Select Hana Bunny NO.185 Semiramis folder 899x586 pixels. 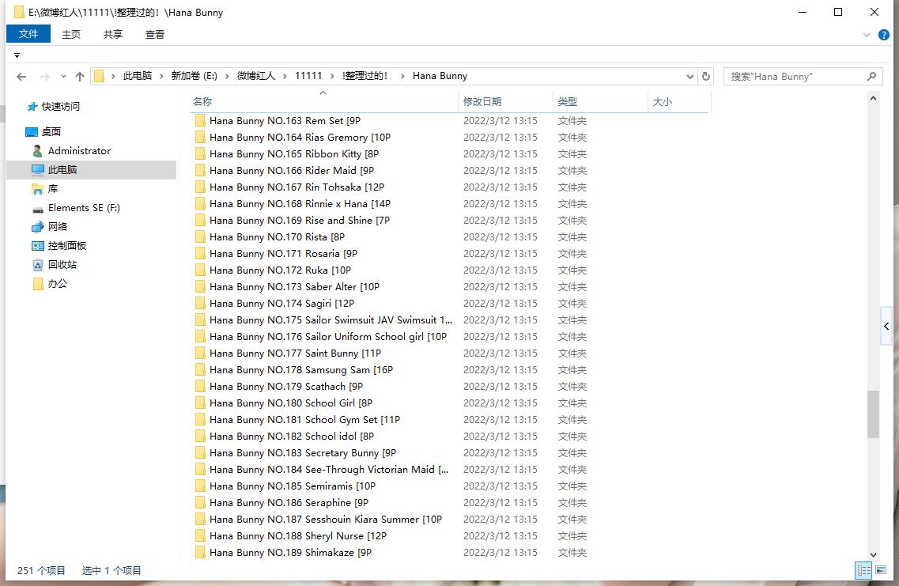coord(293,486)
